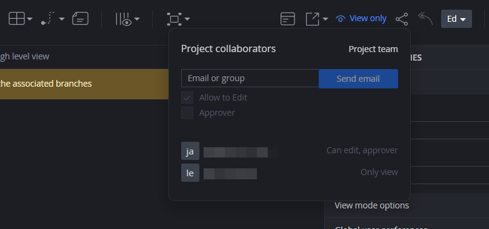The width and height of the screenshot is (489, 229).
Task: Open the column visibility dropdown arrow
Action: pos(137,19)
